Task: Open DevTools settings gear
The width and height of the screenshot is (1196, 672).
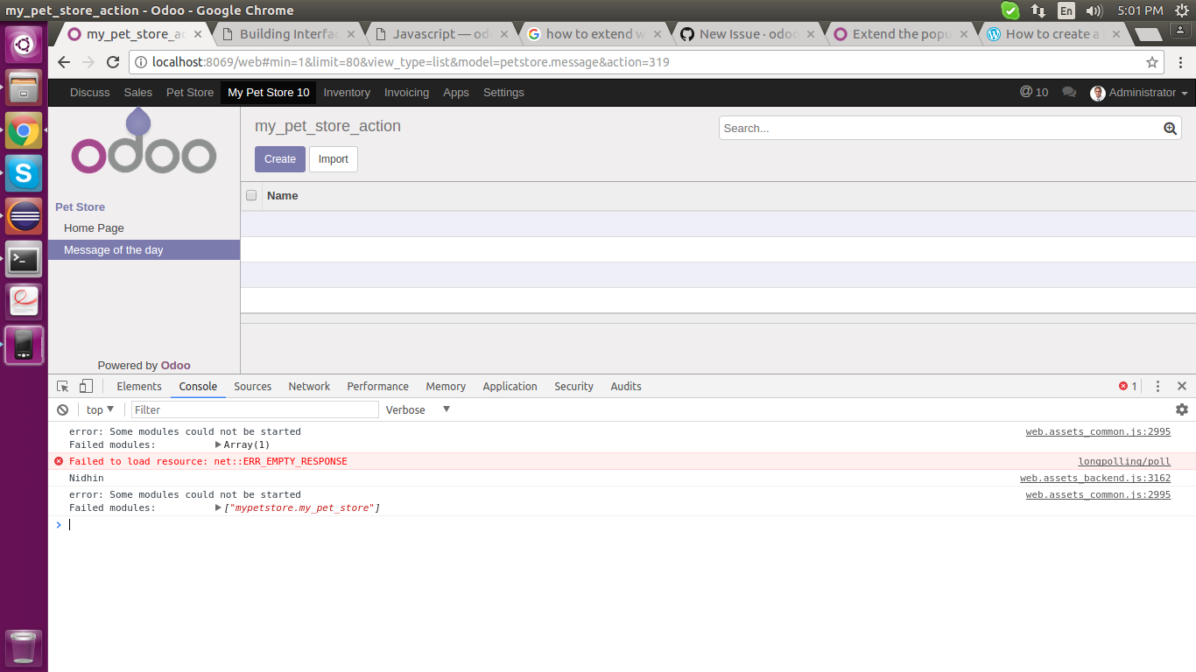Action: click(x=1182, y=409)
